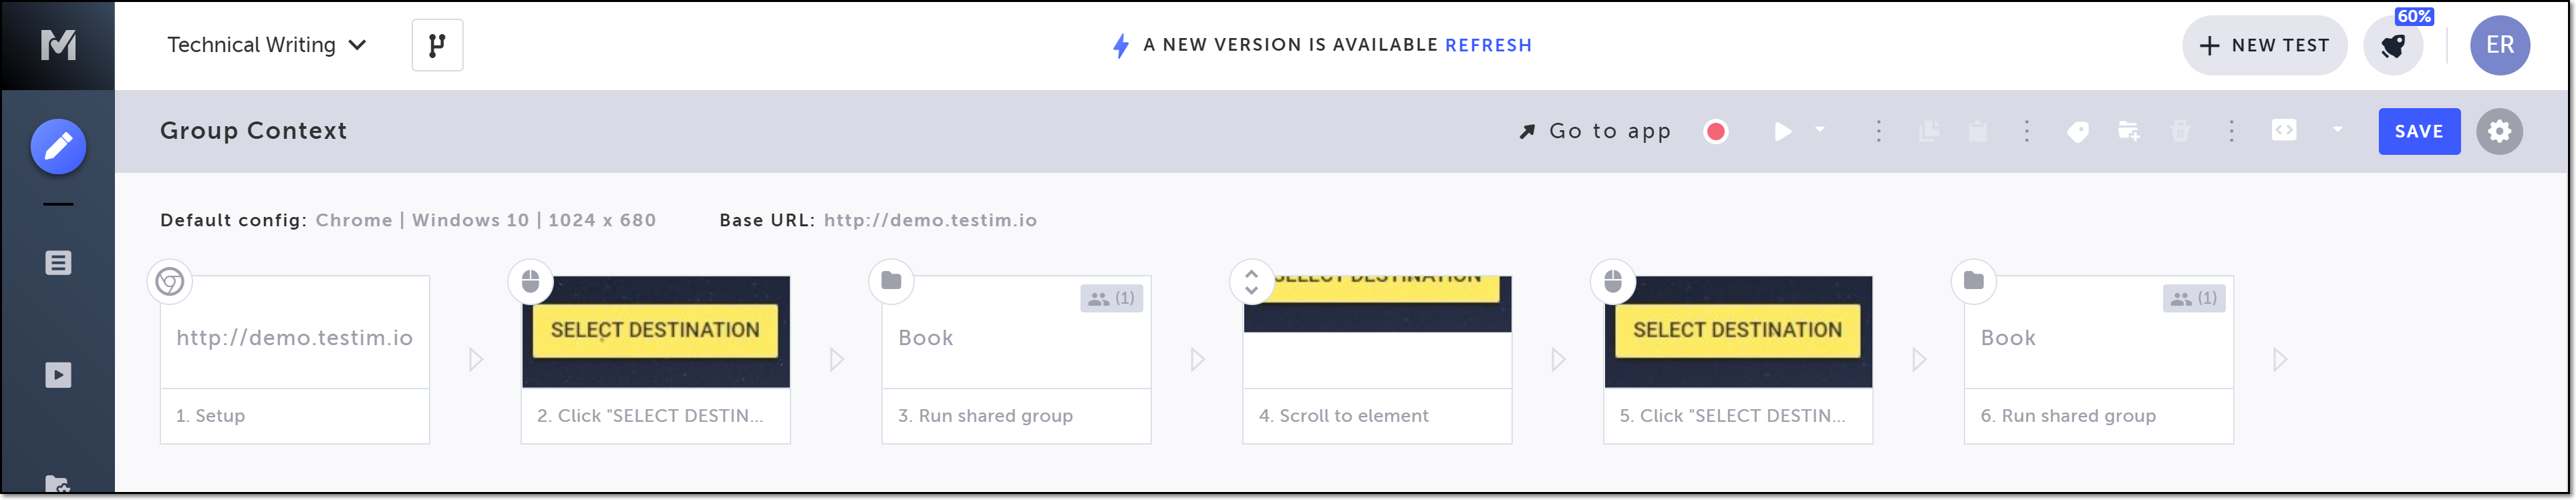This screenshot has width=2576, height=500.
Task: Run the test with the play icon
Action: 1782,132
